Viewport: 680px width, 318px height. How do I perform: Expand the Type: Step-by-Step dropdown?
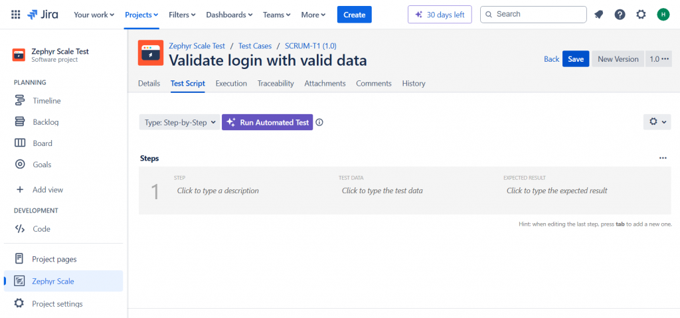click(x=179, y=122)
